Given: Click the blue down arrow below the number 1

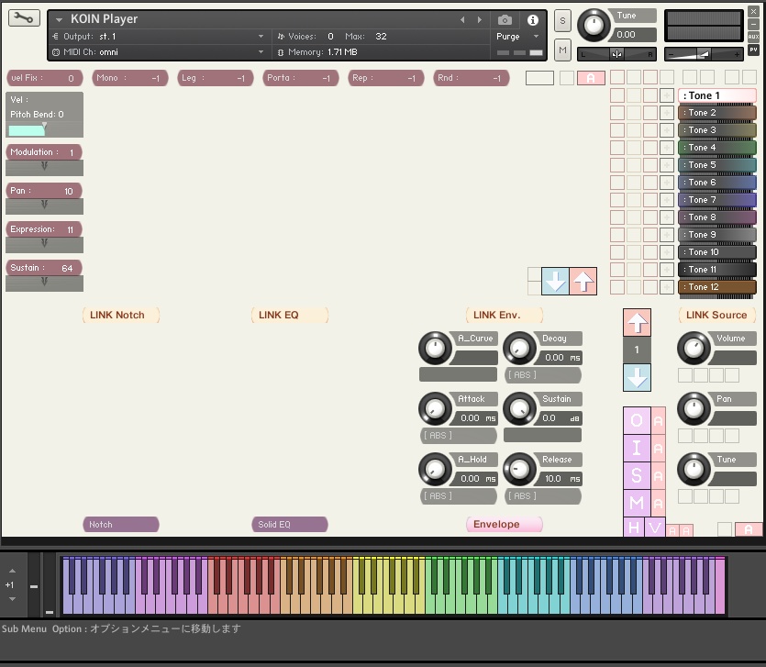Looking at the screenshot, I should (x=637, y=377).
